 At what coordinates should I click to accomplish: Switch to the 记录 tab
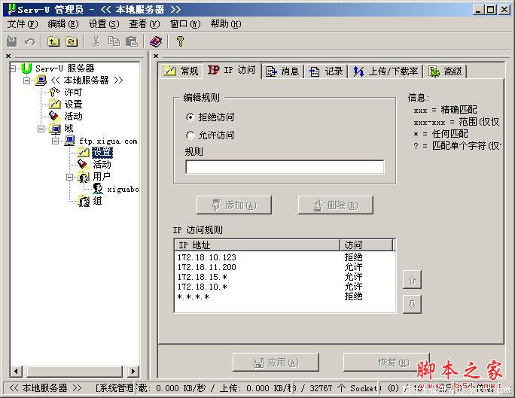(x=326, y=71)
